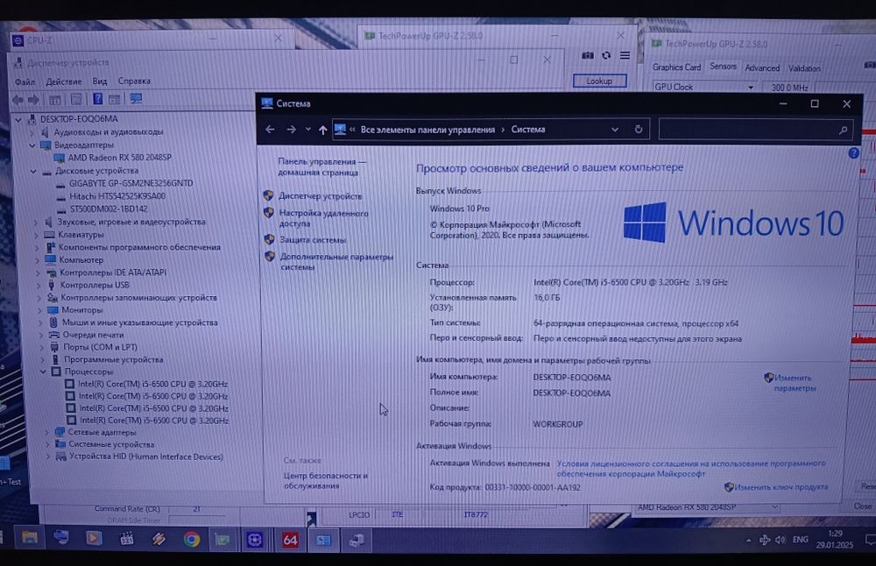The width and height of the screenshot is (876, 566).
Task: Expand the Аудиовходы и аудиовыходы node
Action: (32, 132)
